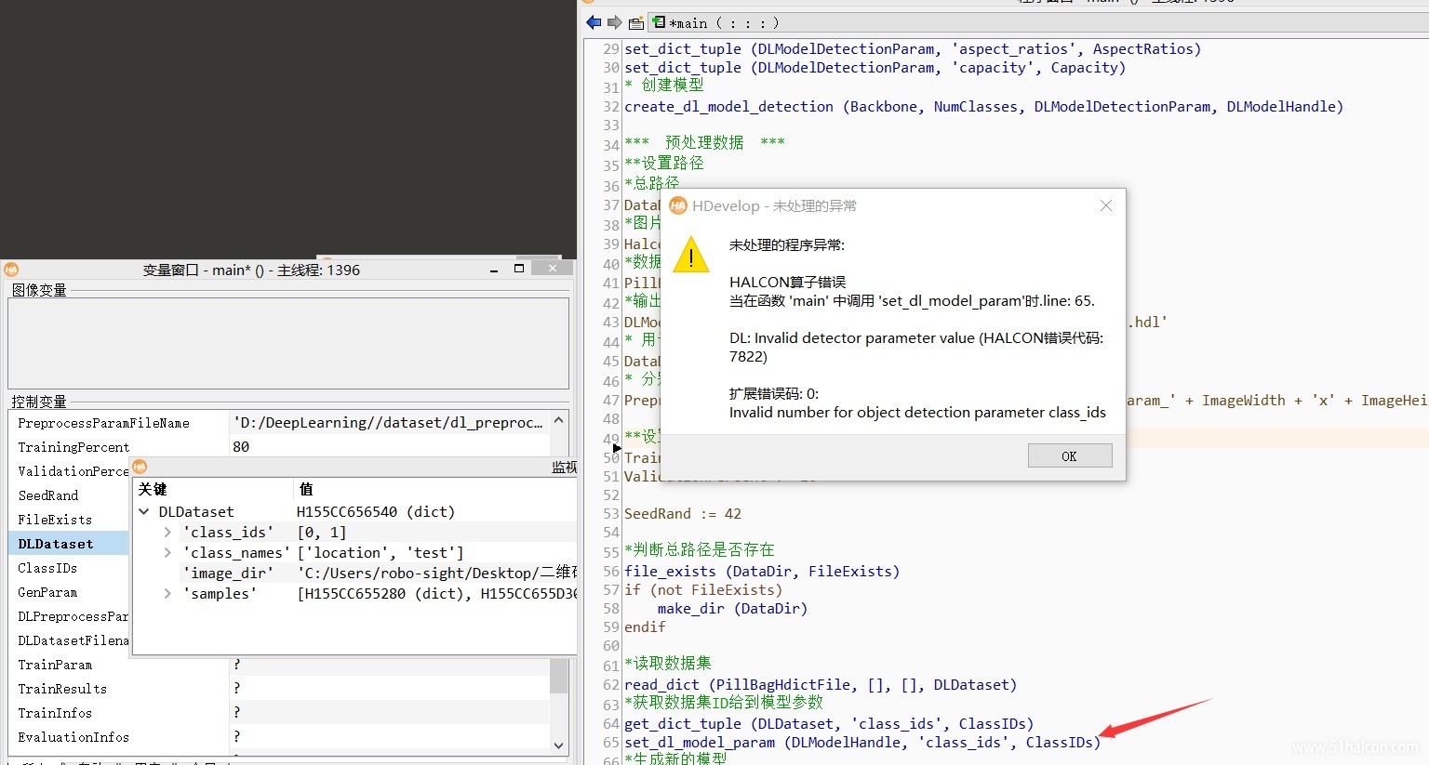
Task: Click HA logo of the inspect window
Action: coord(140,467)
